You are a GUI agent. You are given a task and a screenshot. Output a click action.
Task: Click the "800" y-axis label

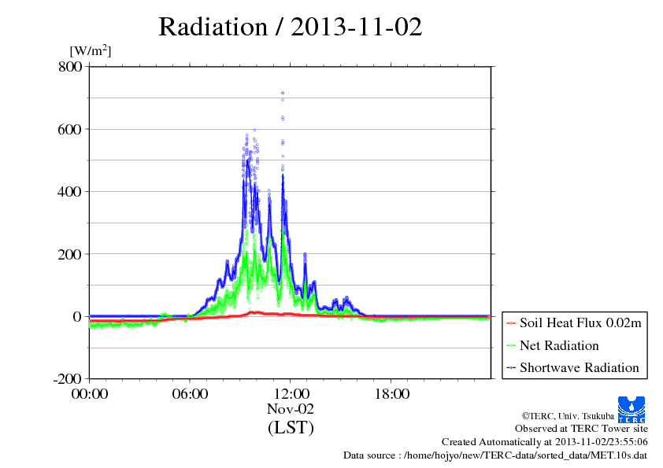point(70,67)
